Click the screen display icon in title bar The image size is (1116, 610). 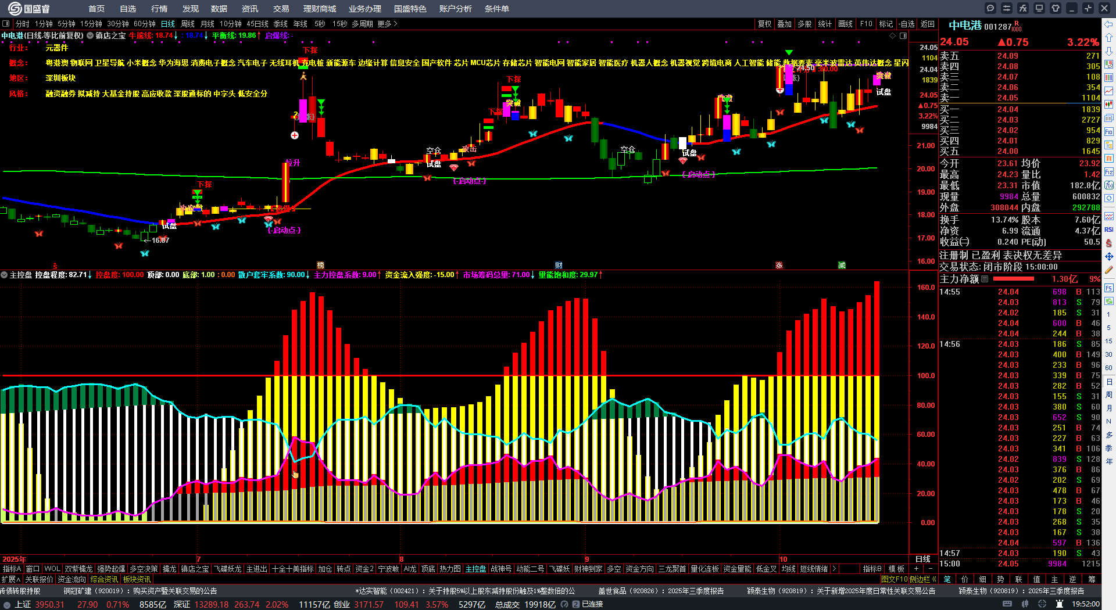1039,8
